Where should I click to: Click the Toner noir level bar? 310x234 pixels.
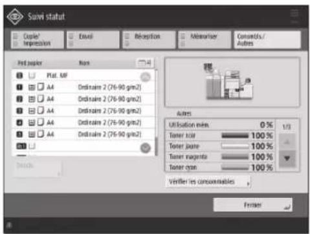[x=235, y=136]
